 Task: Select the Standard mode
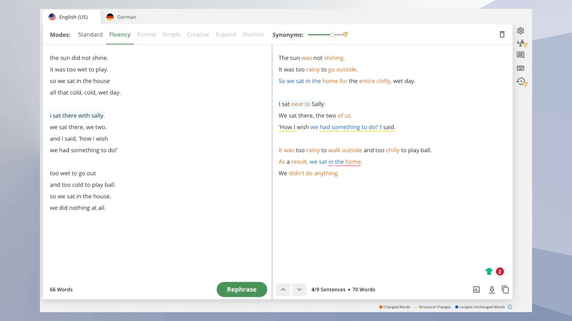click(90, 34)
